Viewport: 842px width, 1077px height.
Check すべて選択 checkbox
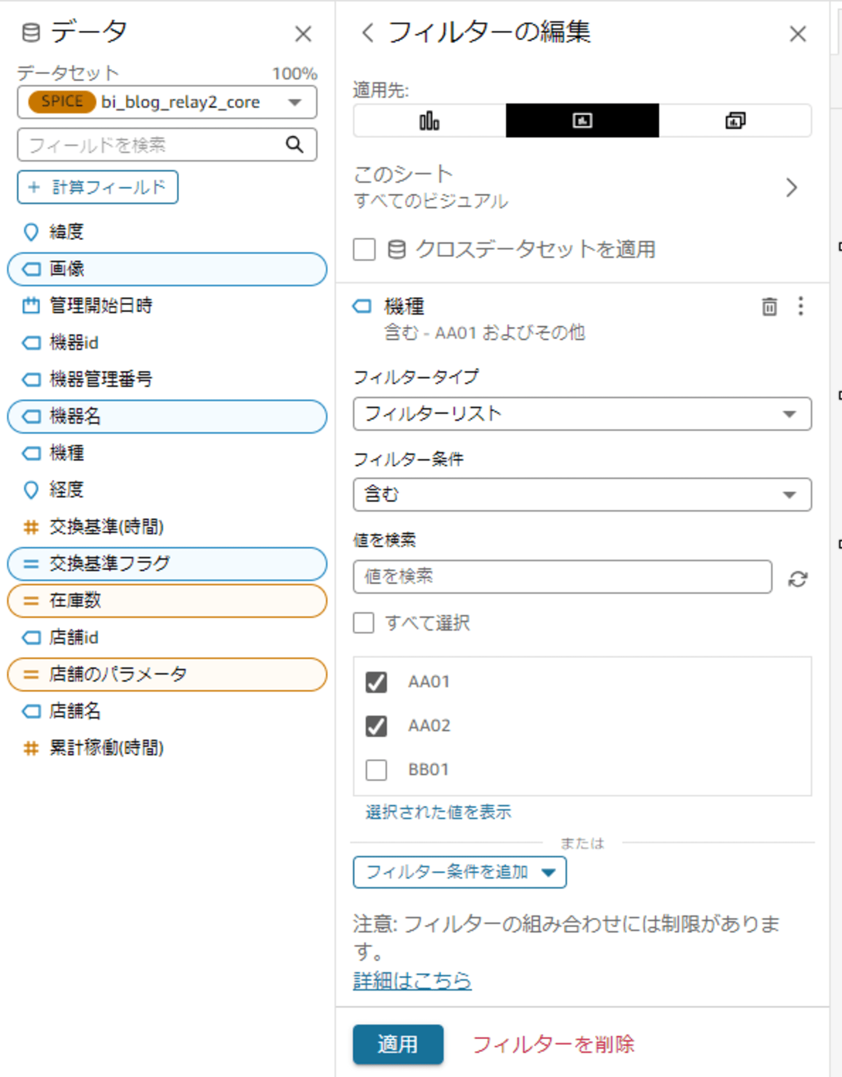point(364,623)
